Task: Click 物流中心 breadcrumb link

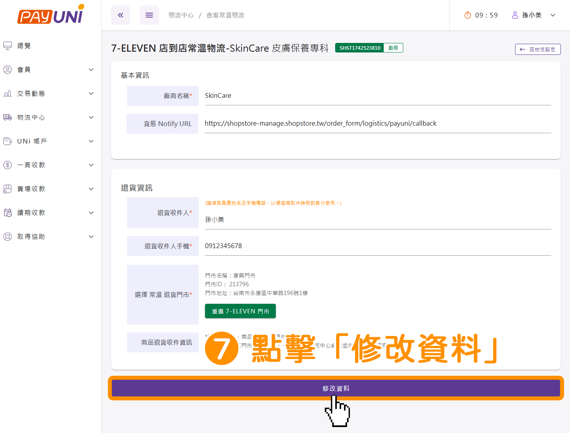Action: [181, 15]
